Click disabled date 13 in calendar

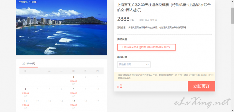point(49,101)
